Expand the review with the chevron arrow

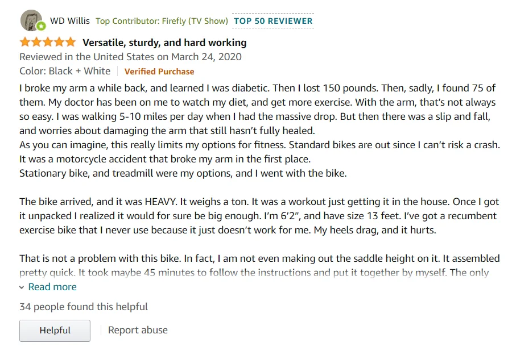click(22, 287)
